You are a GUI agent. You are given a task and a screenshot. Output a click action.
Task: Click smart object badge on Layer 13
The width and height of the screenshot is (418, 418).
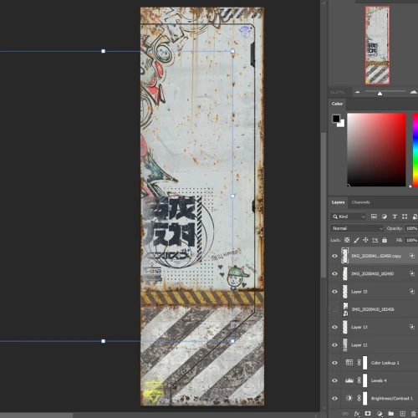click(x=412, y=327)
